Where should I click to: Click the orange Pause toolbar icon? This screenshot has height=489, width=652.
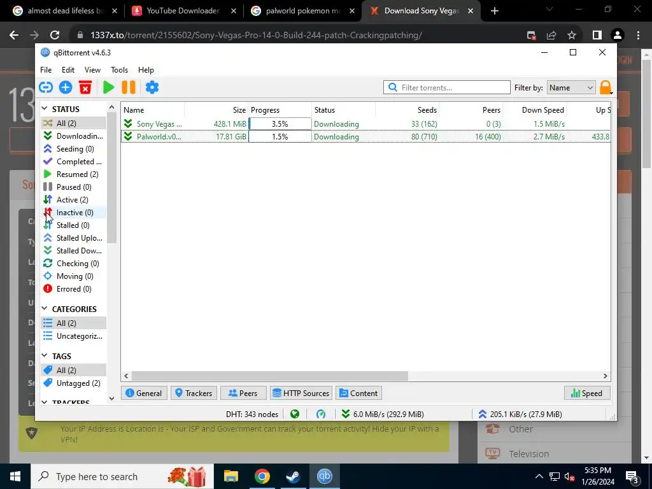click(x=129, y=87)
